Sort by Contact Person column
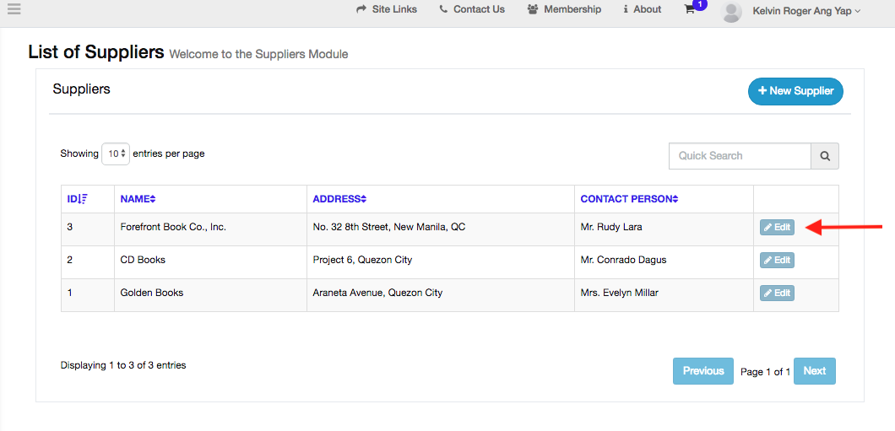 tap(629, 199)
